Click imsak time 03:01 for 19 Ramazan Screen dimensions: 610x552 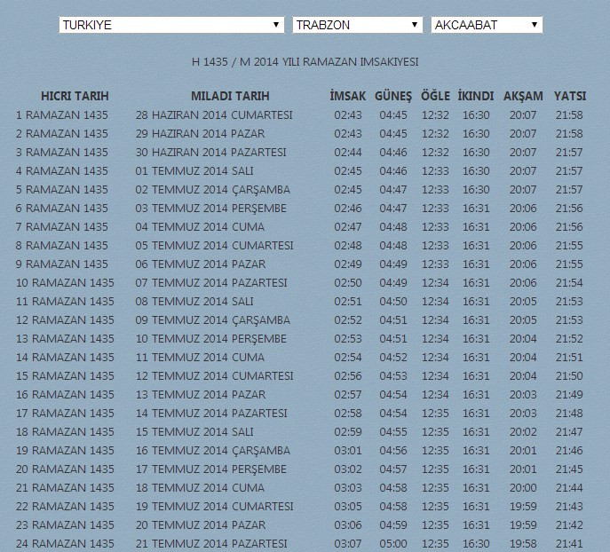(x=348, y=451)
